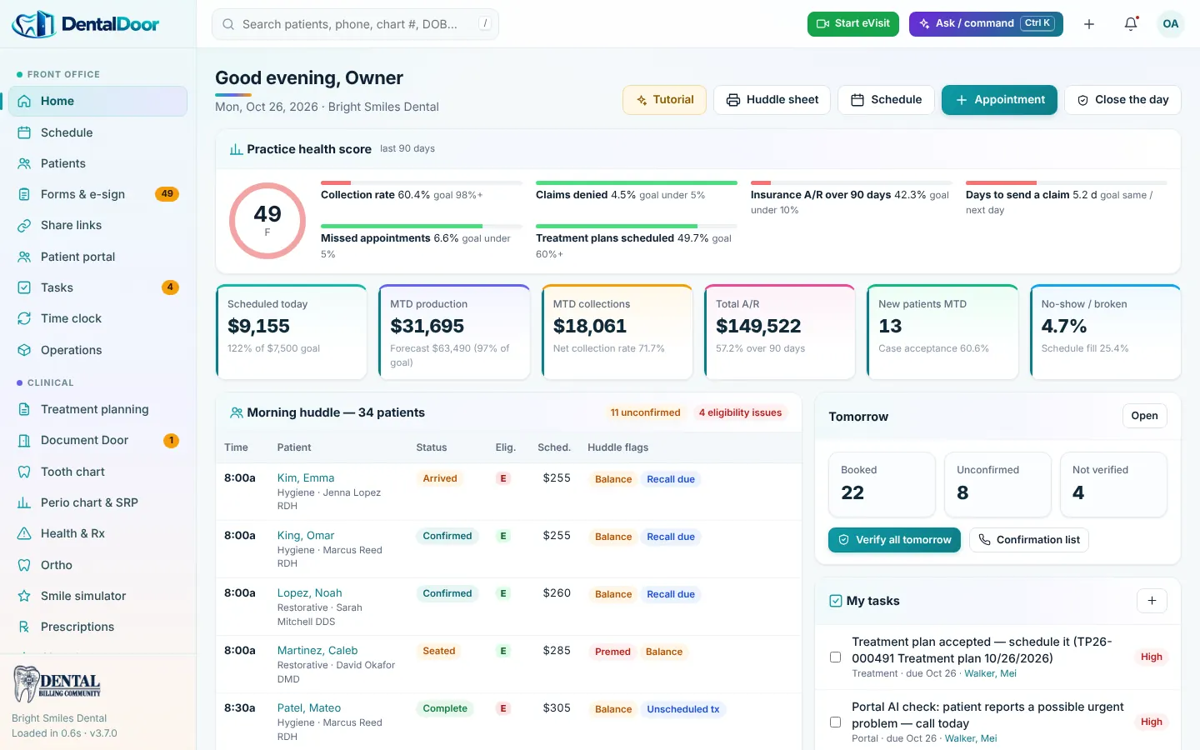Click the Time clock icon
Screen dimensions: 1200x750
coord(24,318)
